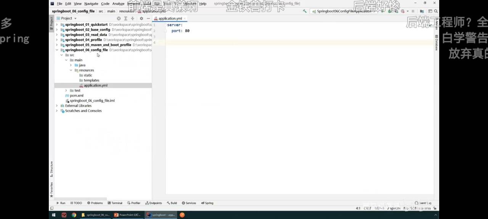This screenshot has width=488, height=219.
Task: Expand springboot_03_read_data module
Action: 57,35
